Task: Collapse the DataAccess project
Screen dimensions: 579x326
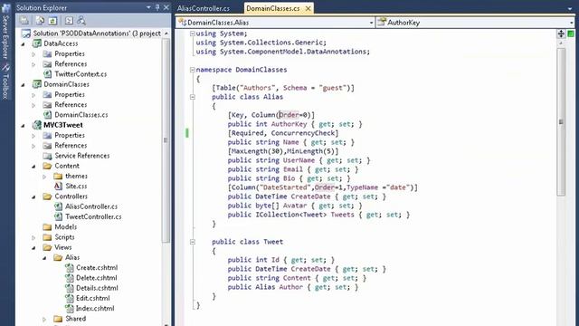Action: point(24,43)
